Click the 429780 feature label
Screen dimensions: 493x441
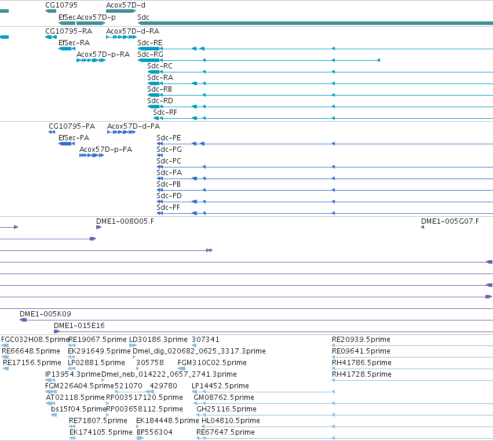163,387
